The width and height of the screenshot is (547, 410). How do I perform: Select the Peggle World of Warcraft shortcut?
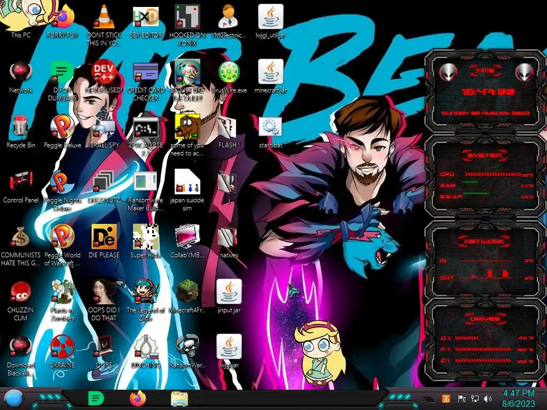(62, 236)
